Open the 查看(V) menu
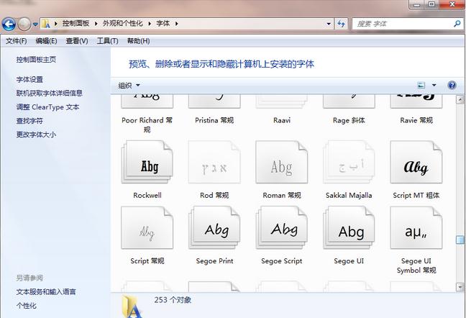This screenshot has width=466, height=318. pos(77,41)
